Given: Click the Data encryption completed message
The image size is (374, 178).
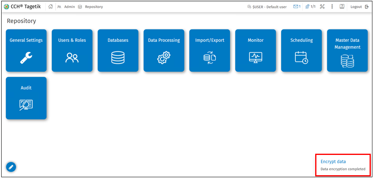Looking at the screenshot, I should pos(343,169).
